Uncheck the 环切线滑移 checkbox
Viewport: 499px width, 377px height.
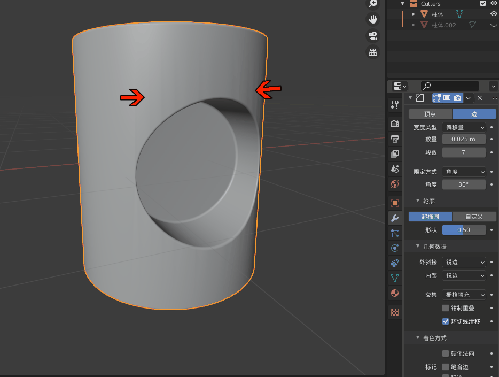tap(446, 321)
